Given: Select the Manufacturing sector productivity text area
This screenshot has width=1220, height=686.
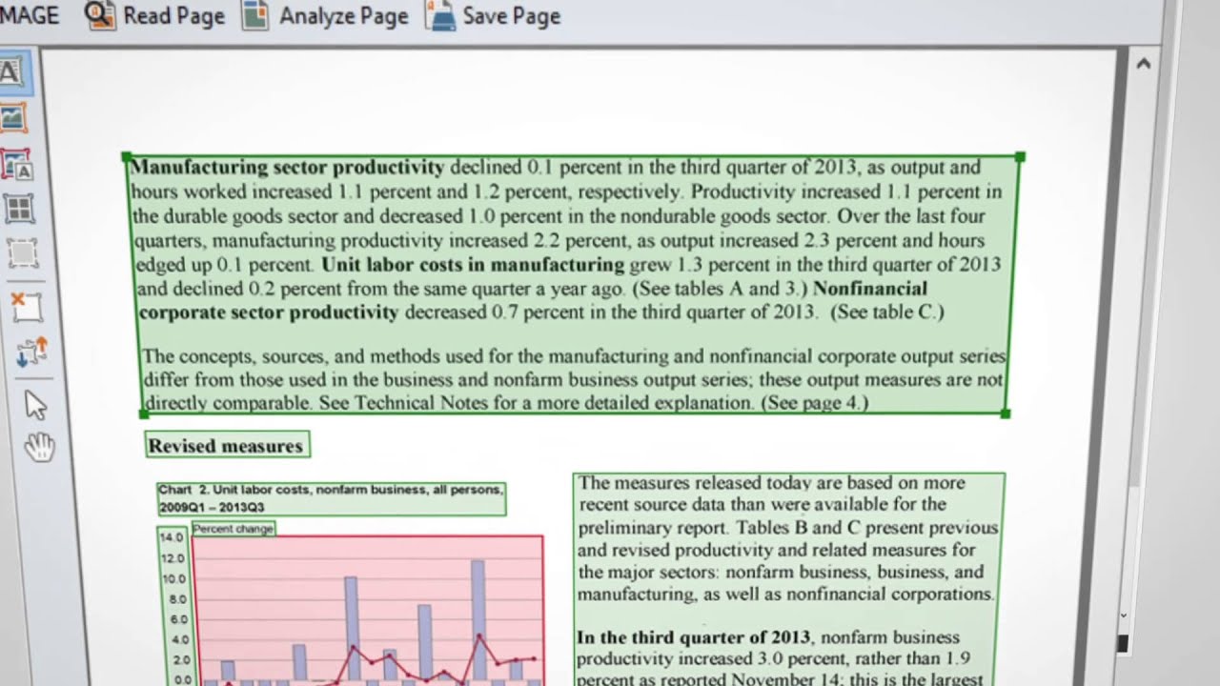Looking at the screenshot, I should pyautogui.click(x=573, y=285).
